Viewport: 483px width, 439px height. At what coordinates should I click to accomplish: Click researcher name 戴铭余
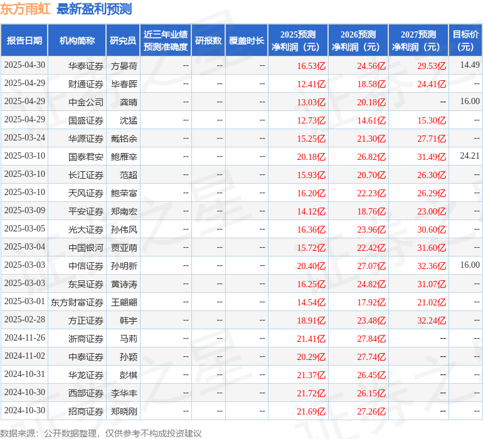tap(124, 139)
